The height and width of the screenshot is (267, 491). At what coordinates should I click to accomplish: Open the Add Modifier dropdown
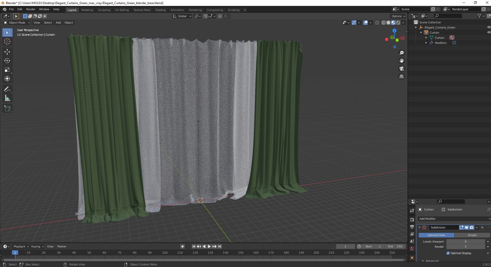pyautogui.click(x=454, y=219)
